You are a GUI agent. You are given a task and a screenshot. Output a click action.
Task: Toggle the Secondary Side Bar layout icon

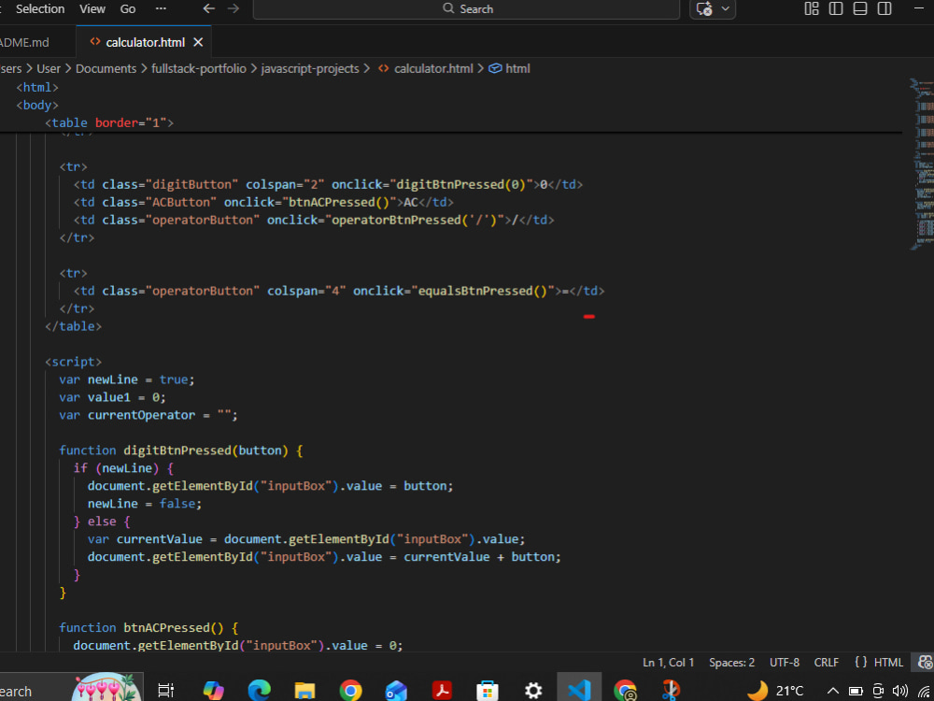tap(884, 8)
